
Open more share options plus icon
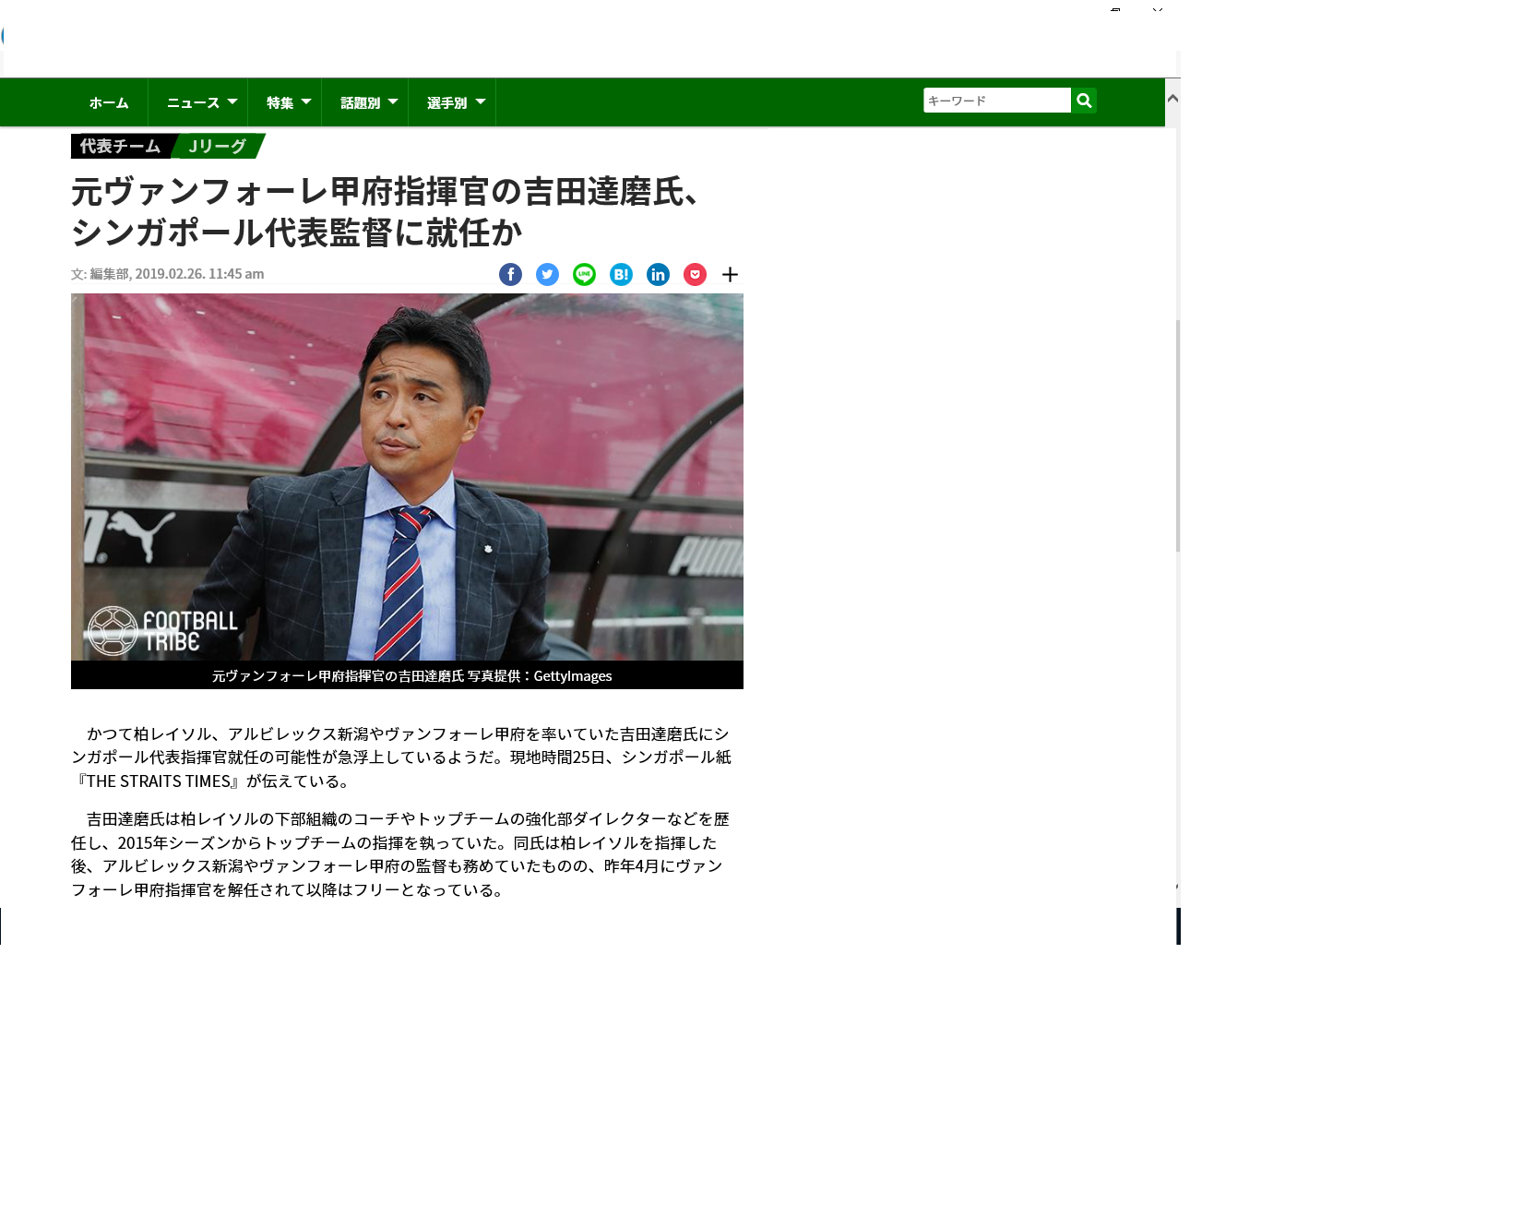[730, 274]
